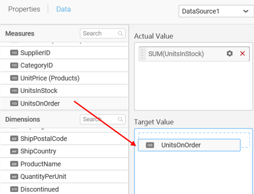
Task: Click the numeric icon beside CategoryID
Action: coord(14,66)
